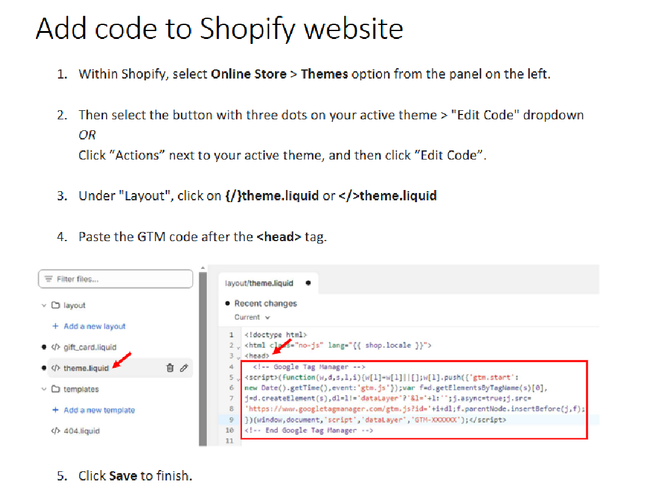The image size is (648, 492).
Task: Open gift_card.liquid file
Action: [x=90, y=347]
